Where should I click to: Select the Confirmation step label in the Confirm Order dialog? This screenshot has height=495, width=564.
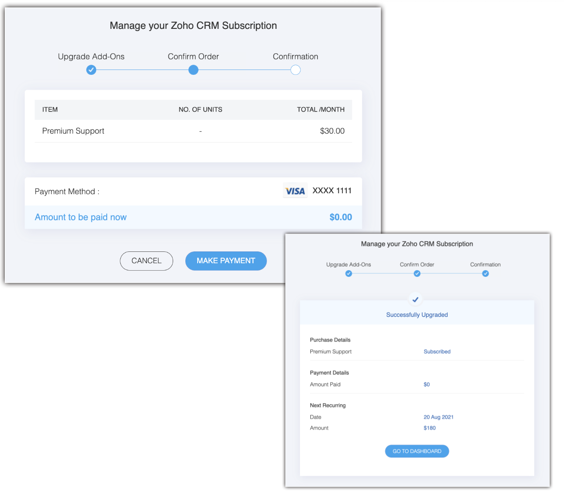296,56
